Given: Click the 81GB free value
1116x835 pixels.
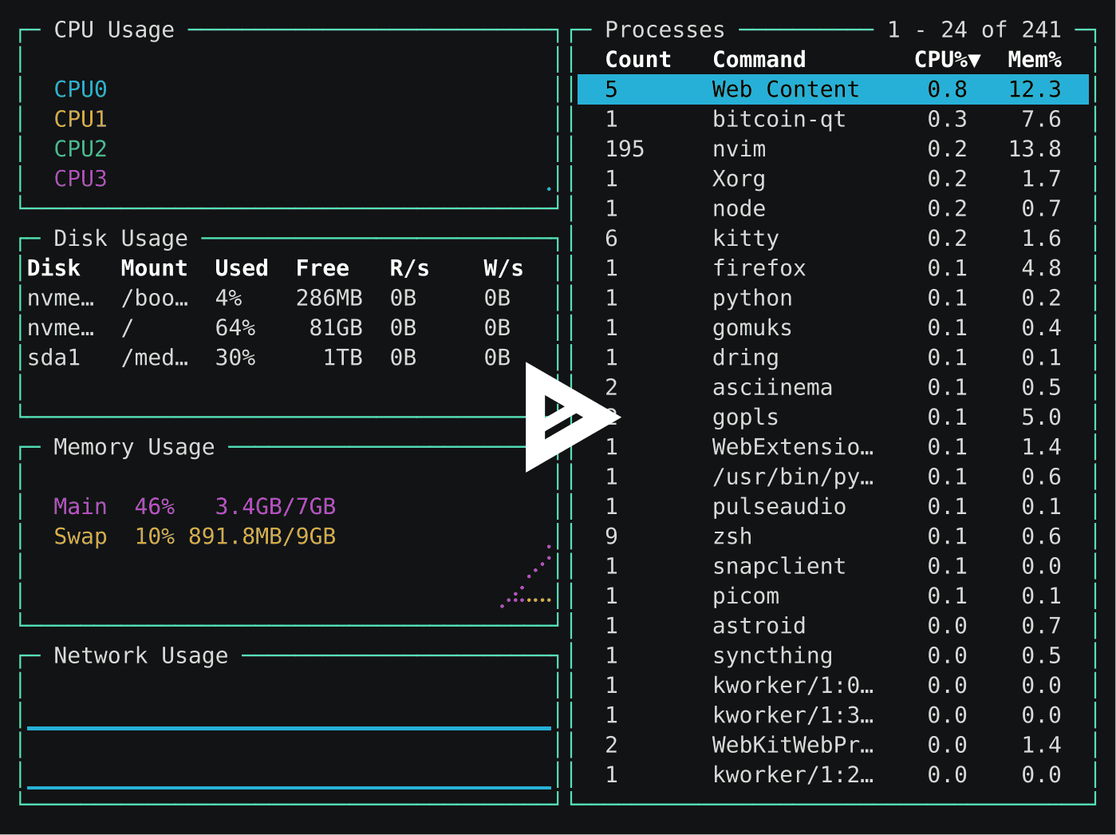Looking at the screenshot, I should (x=336, y=327).
